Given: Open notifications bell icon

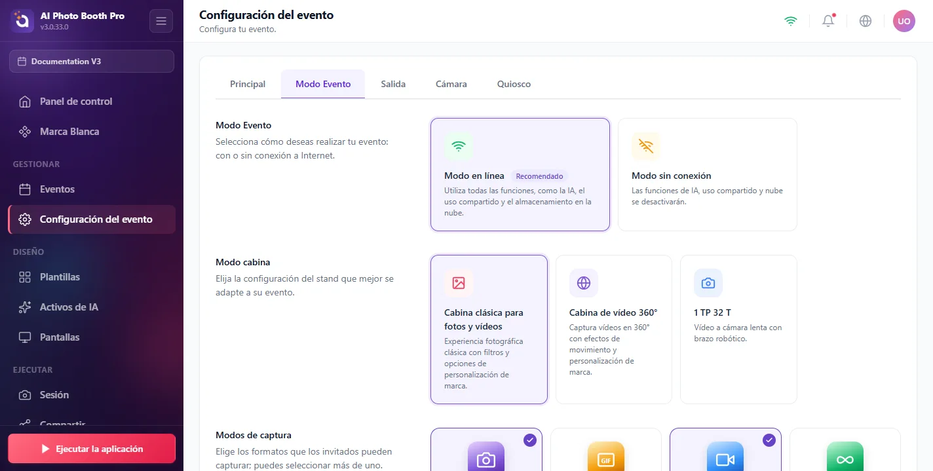Looking at the screenshot, I should click(828, 21).
